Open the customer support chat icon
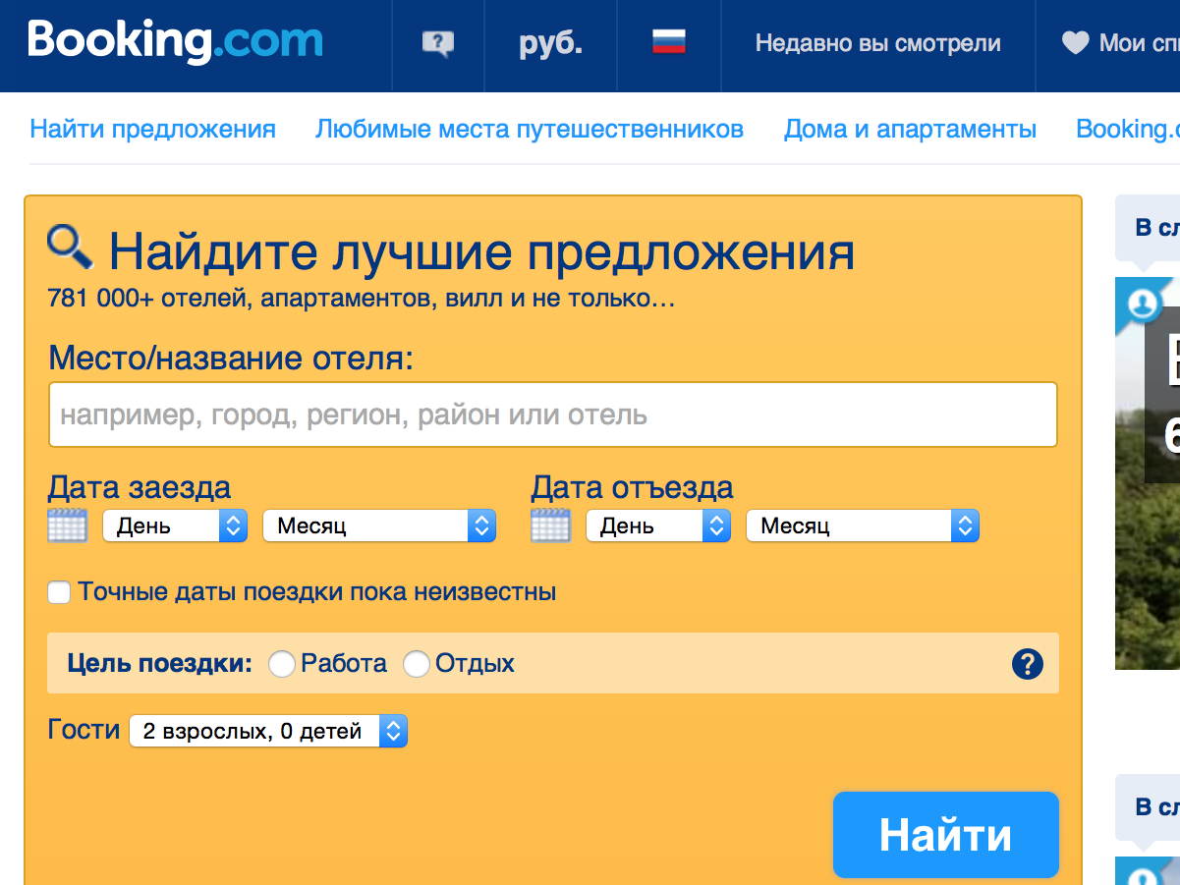 [x=437, y=43]
